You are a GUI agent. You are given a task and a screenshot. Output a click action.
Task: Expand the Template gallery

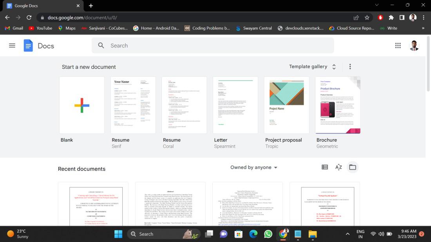(313, 67)
